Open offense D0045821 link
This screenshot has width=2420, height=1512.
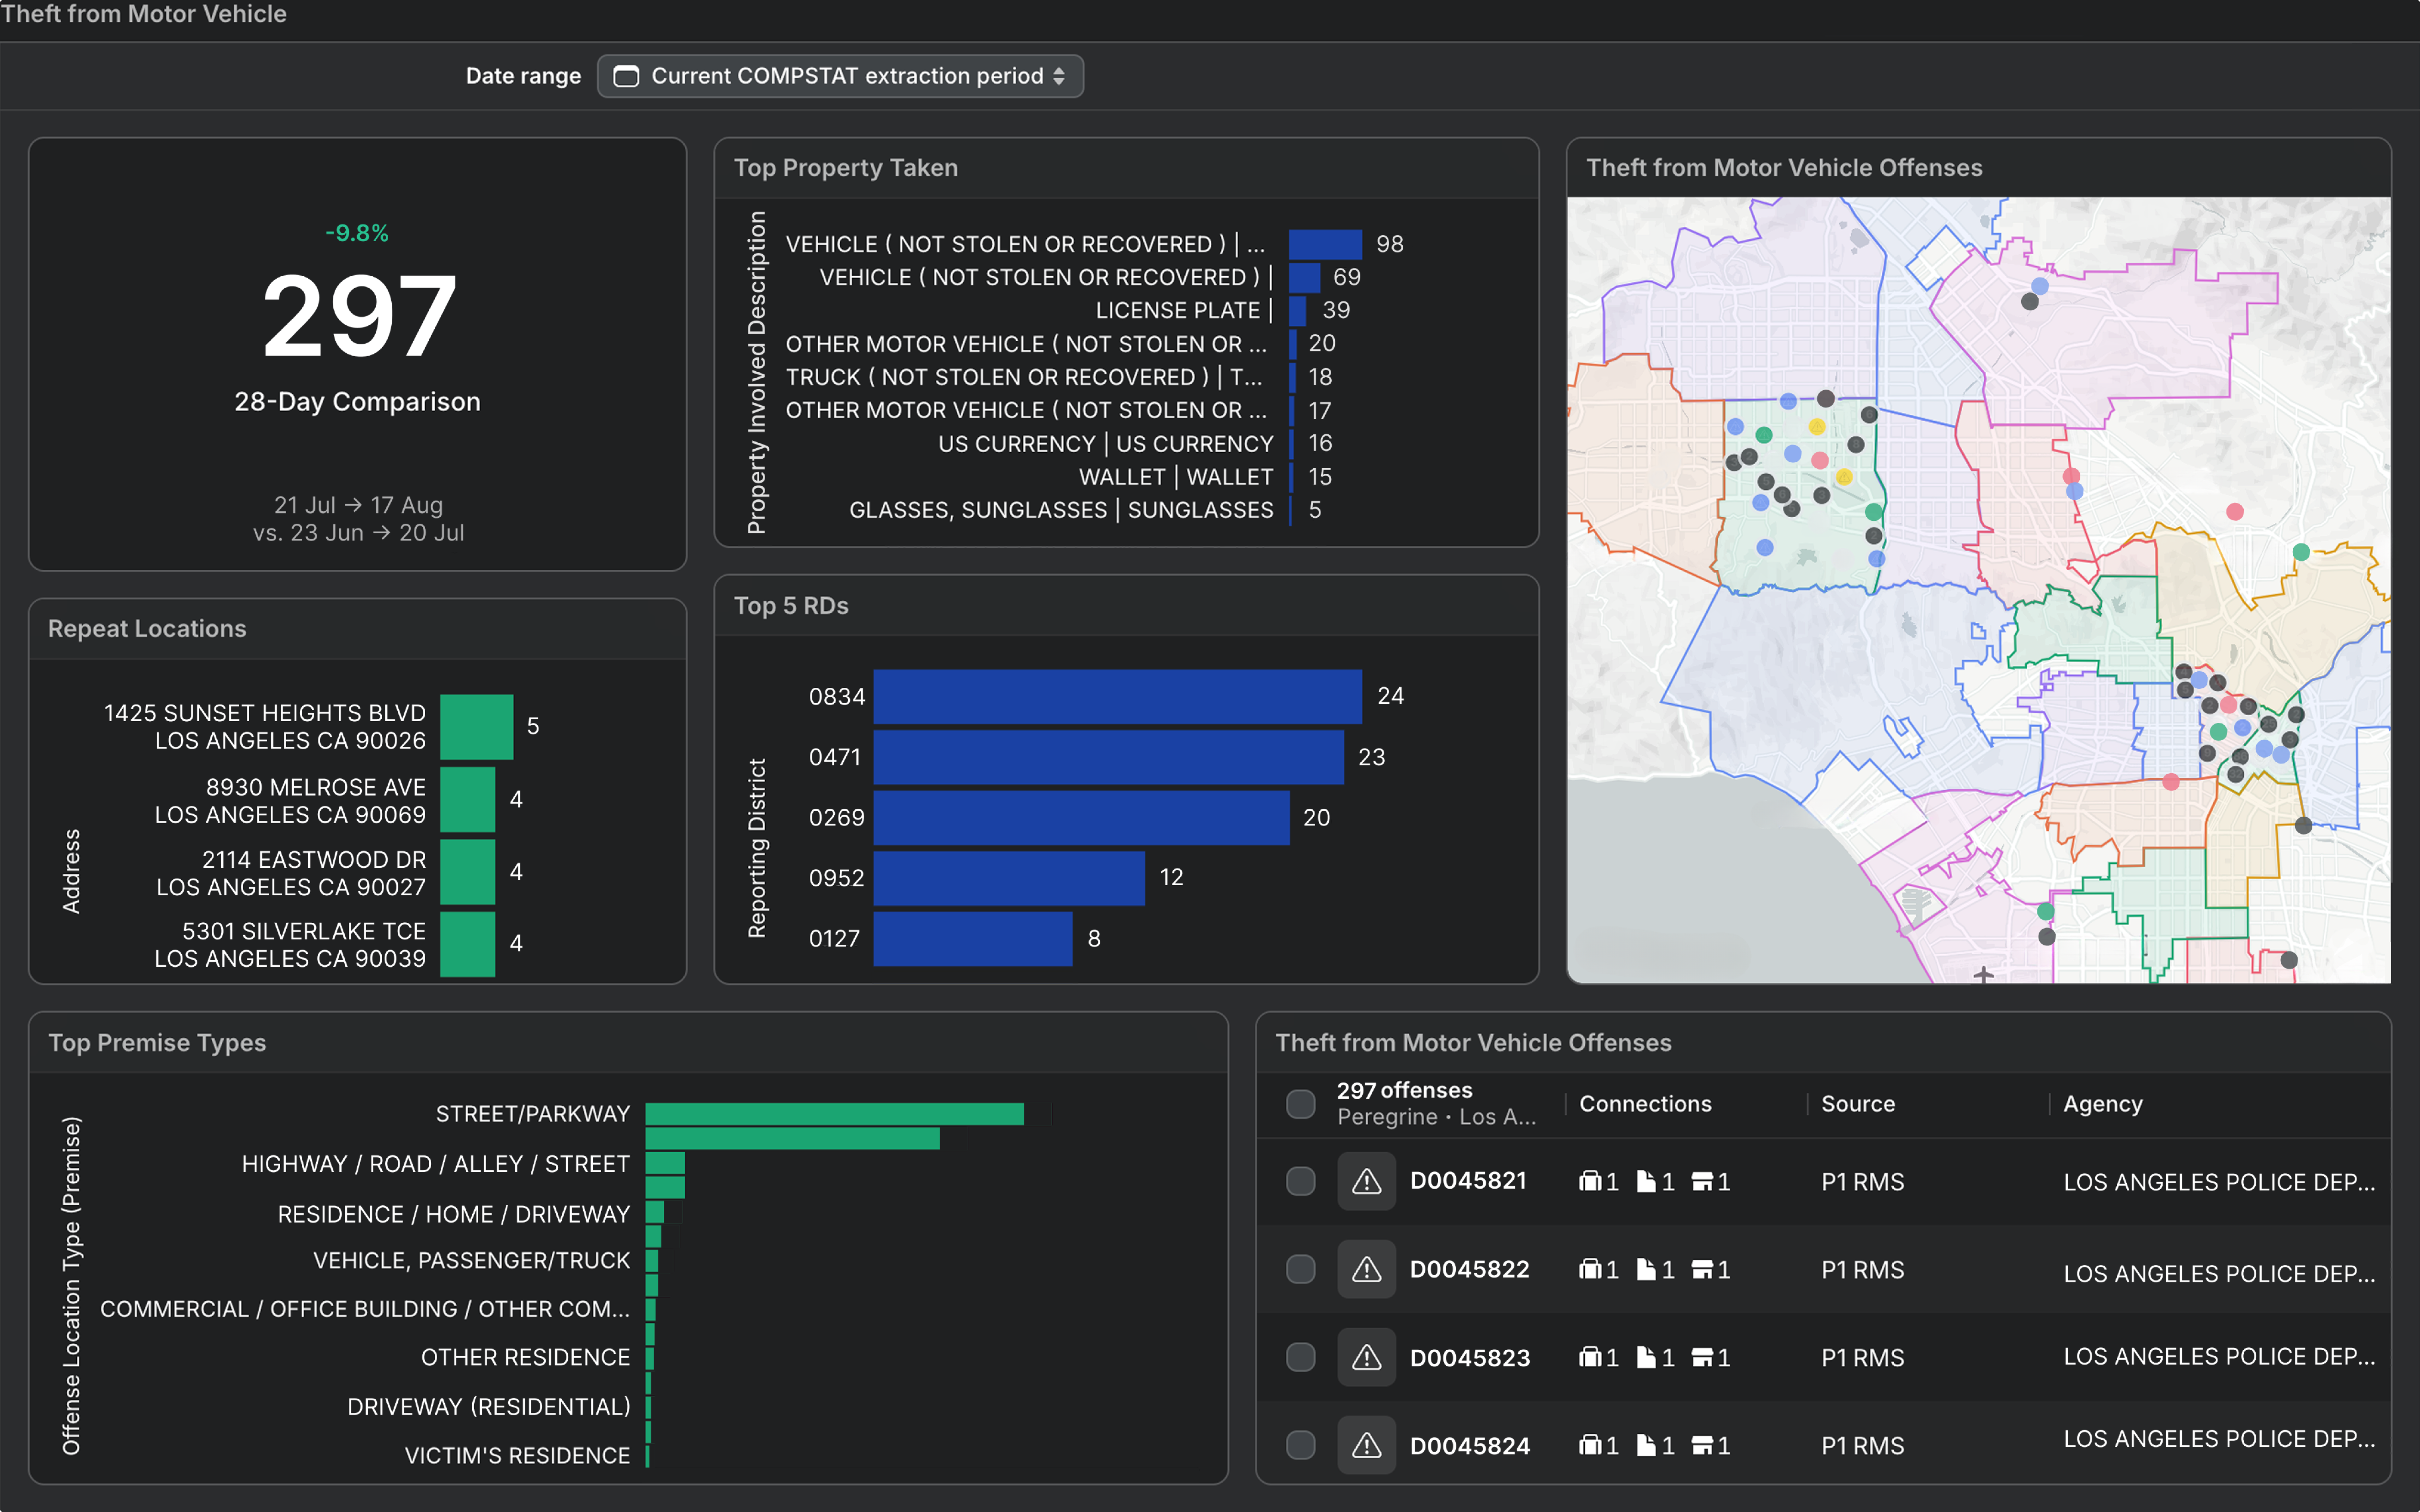[x=1469, y=1181]
